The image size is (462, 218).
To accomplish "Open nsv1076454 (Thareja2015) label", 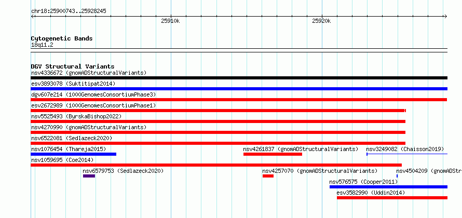I will [69, 149].
